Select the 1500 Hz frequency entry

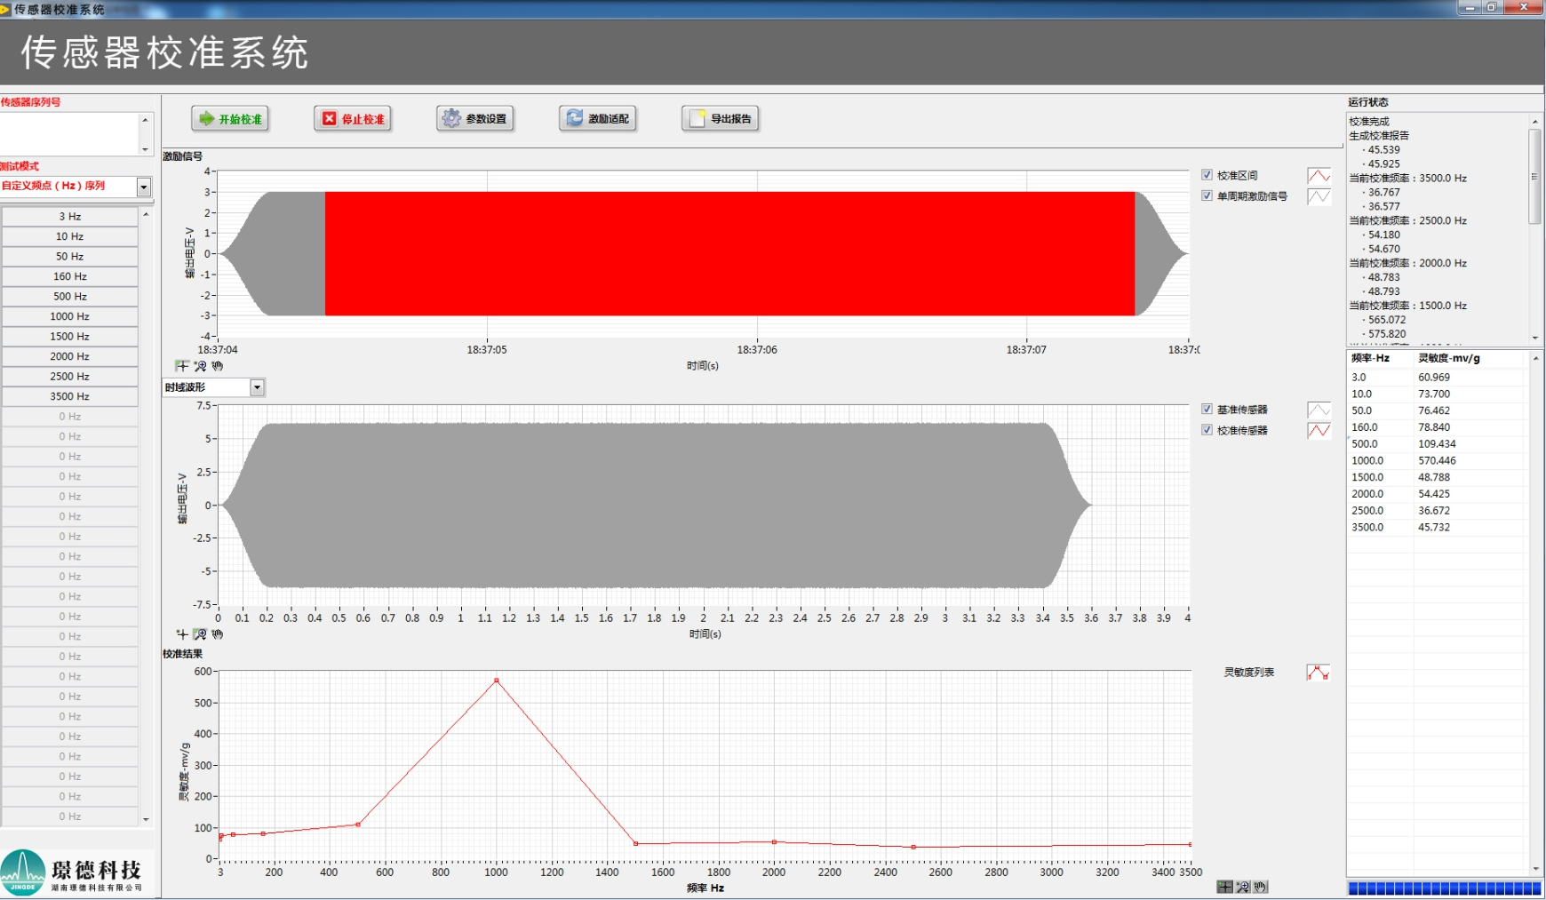pyautogui.click(x=69, y=336)
